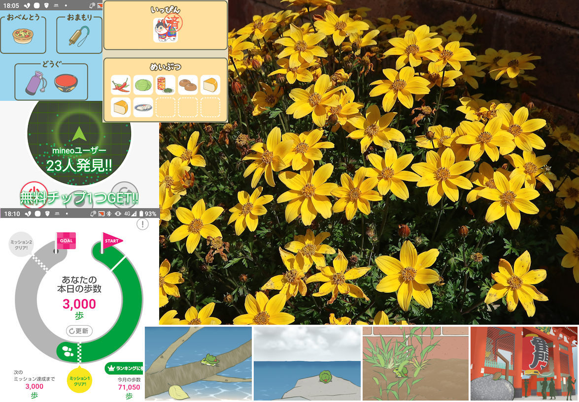Select the green cabbage souvenir
Screen dimensions: 579x402
coord(143,85)
